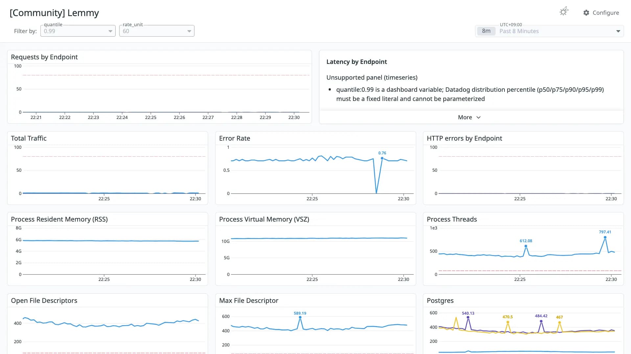Click the Open File Descriptors title
631x354 pixels.
pos(44,301)
